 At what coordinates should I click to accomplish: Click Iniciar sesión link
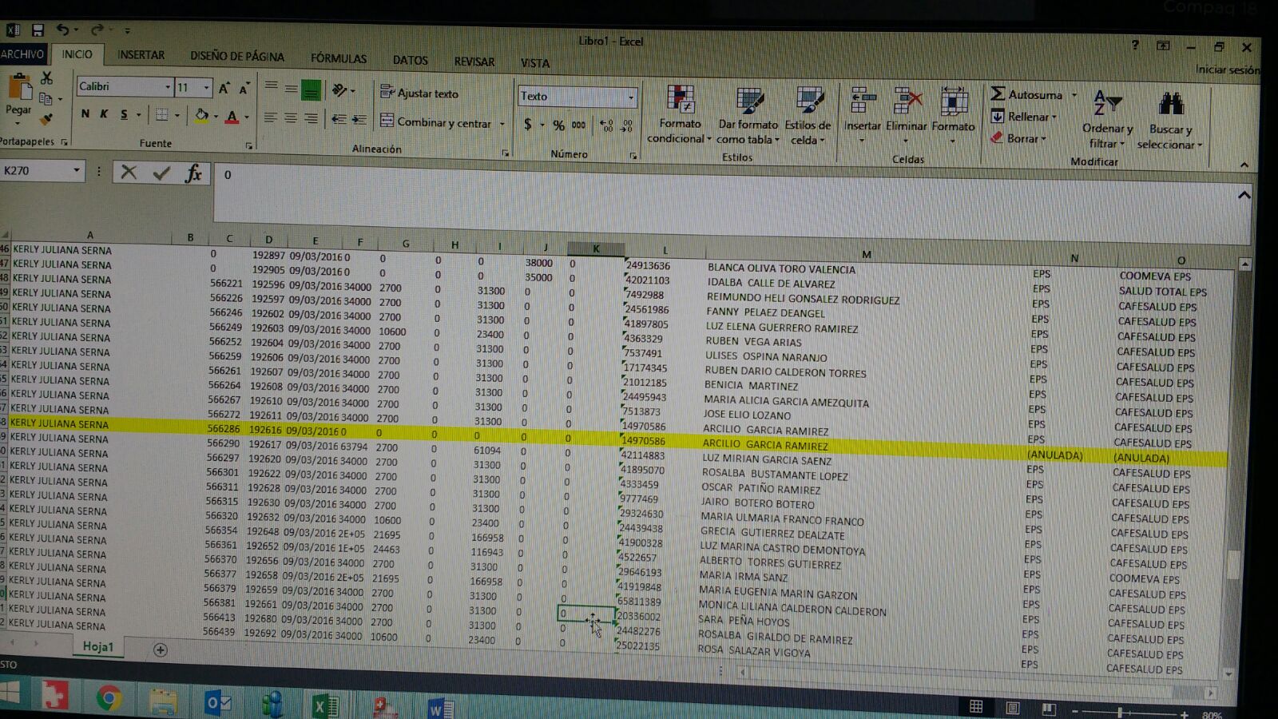(x=1227, y=70)
